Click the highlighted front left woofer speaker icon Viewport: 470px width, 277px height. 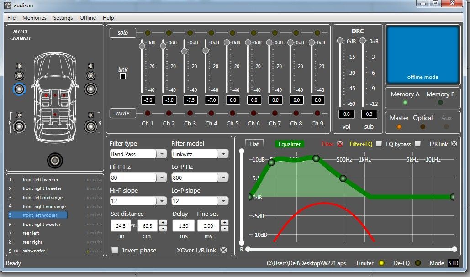(19, 89)
